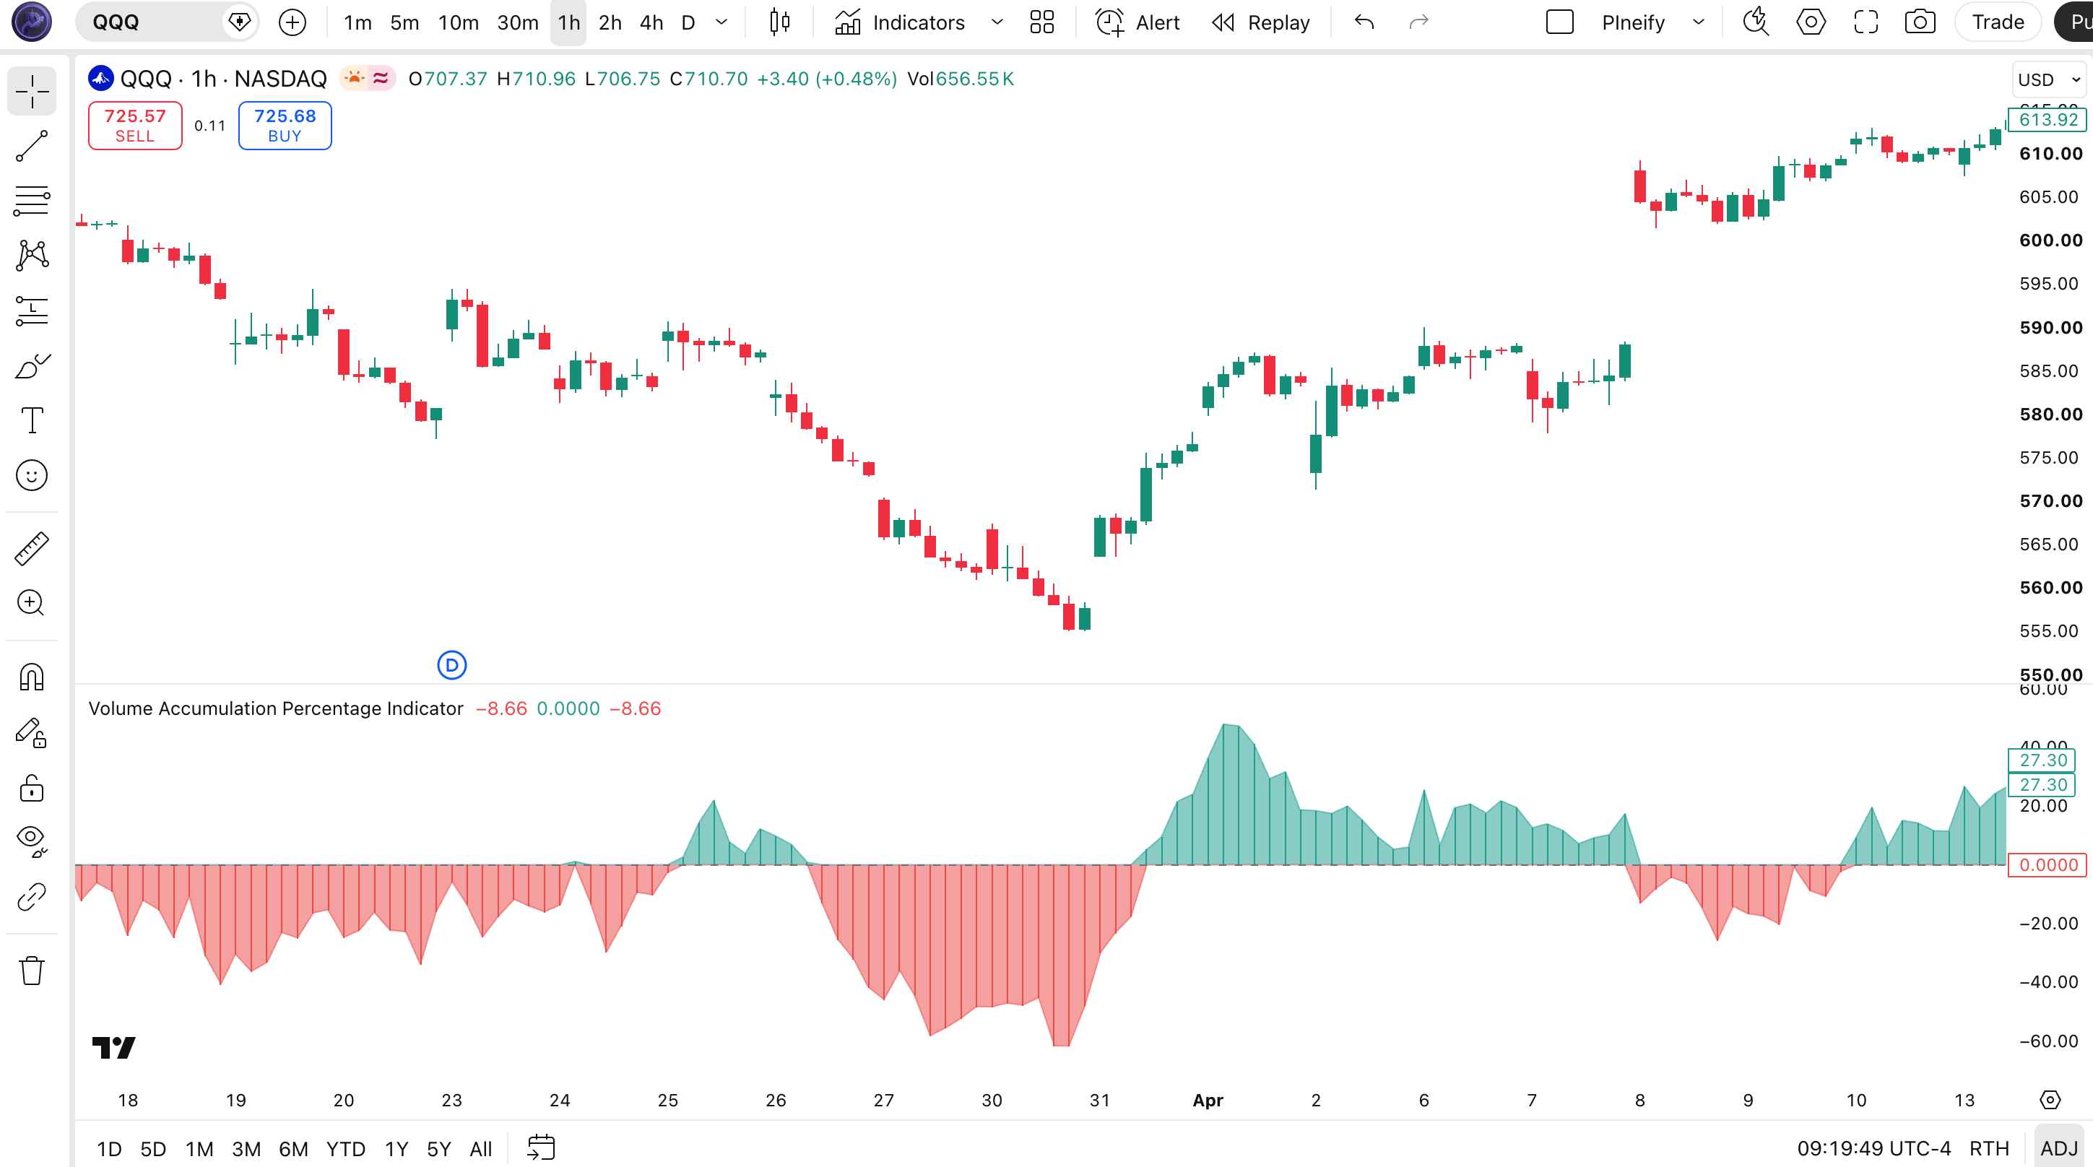Switch to the 10m timeframe
Image resolution: width=2093 pixels, height=1167 pixels.
[458, 22]
